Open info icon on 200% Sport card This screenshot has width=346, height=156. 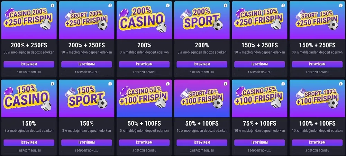[226, 6]
